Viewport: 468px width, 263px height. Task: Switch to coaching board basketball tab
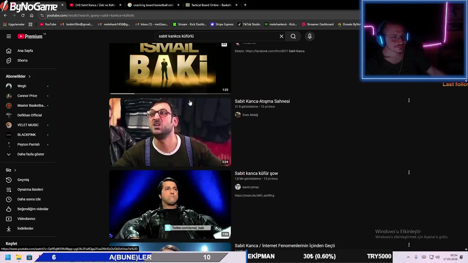pos(153,5)
